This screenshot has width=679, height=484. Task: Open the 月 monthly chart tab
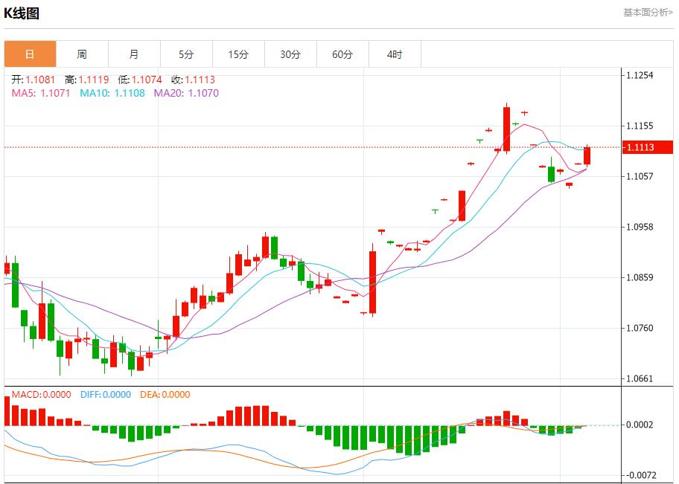point(134,54)
